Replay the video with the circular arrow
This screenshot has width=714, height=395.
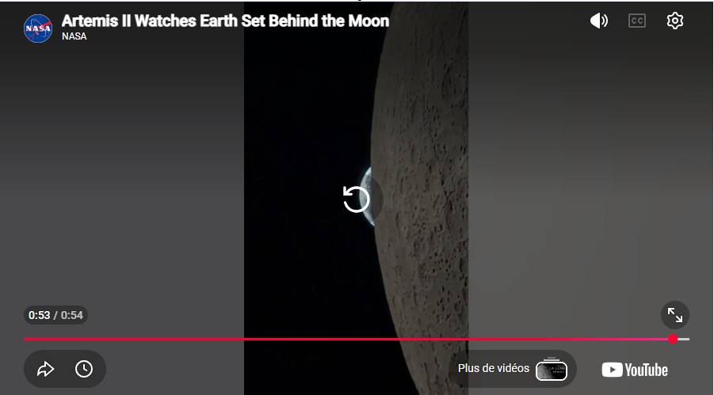click(x=356, y=199)
